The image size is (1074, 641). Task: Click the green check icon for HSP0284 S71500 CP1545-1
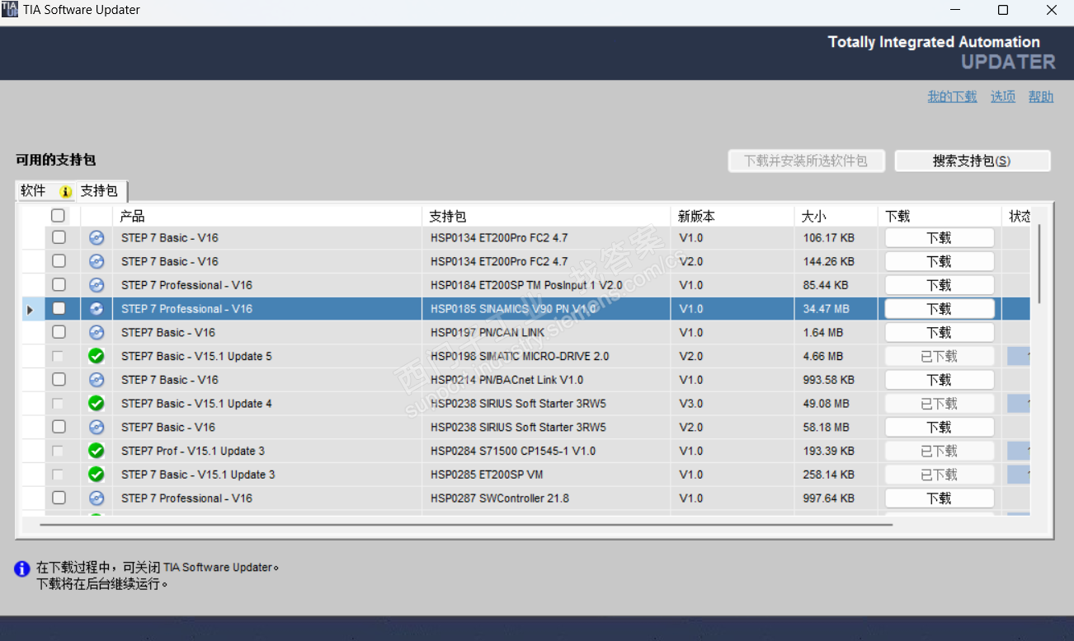pyautogui.click(x=97, y=452)
